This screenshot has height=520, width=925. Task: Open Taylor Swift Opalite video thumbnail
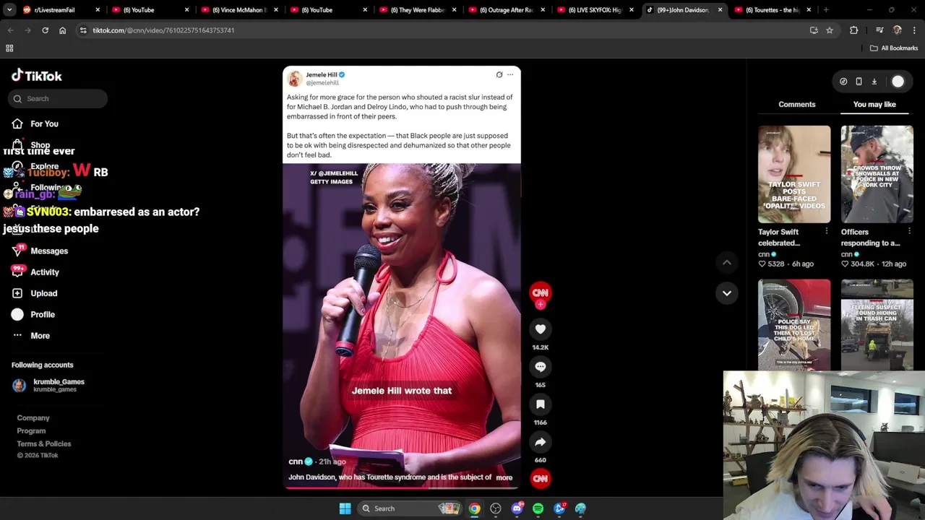click(794, 174)
